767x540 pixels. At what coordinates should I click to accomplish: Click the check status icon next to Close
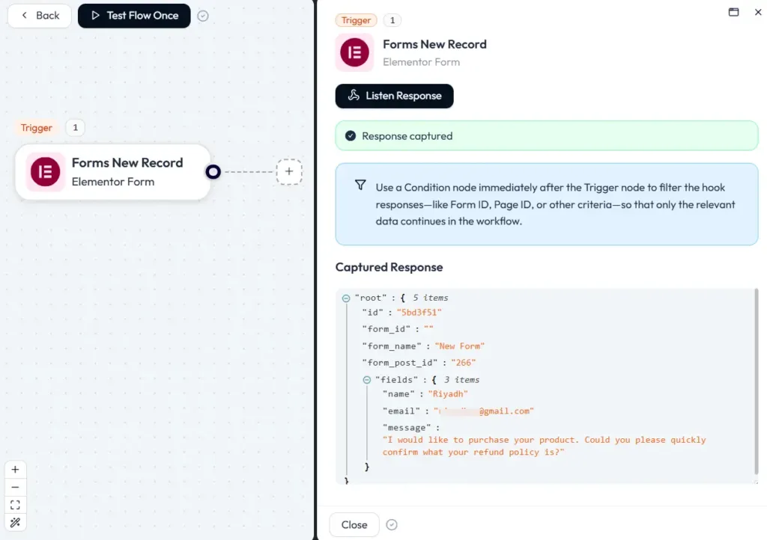[392, 525]
